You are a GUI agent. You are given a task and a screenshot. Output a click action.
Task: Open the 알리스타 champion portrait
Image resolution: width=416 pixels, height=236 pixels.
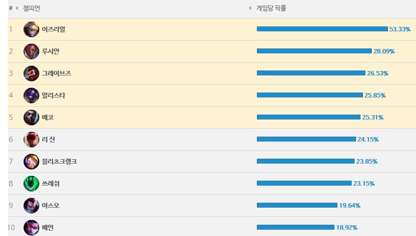(x=31, y=95)
